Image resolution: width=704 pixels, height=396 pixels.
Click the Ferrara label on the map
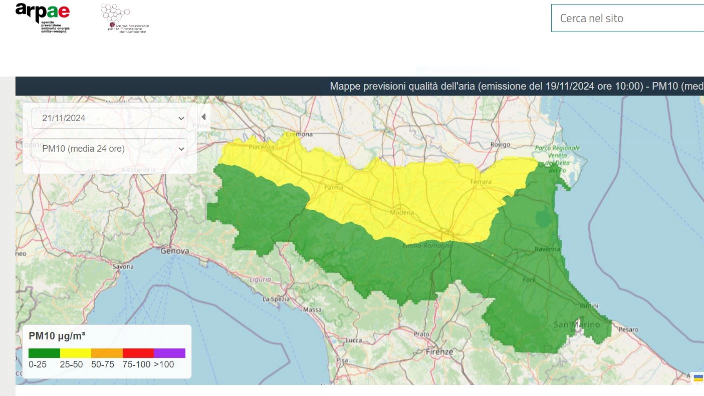click(481, 182)
